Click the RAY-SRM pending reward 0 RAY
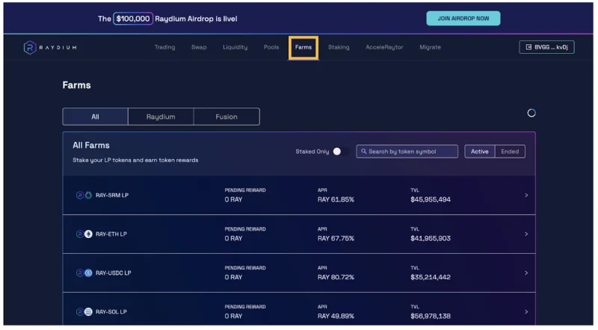The height and width of the screenshot is (330, 598). (233, 199)
